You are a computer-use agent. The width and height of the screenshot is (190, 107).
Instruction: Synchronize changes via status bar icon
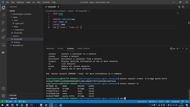[15, 101]
